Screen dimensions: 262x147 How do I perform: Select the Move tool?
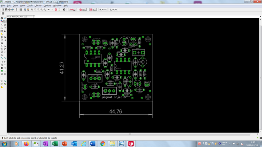click(x=2, y=25)
